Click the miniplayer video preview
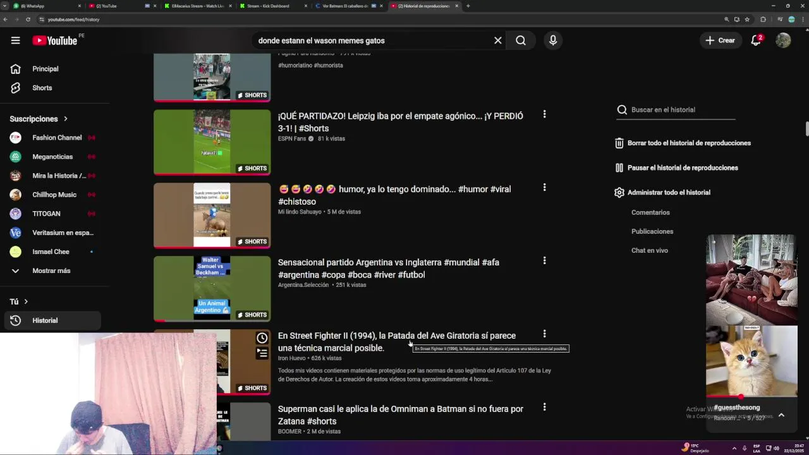This screenshot has width=809, height=455. (751, 315)
